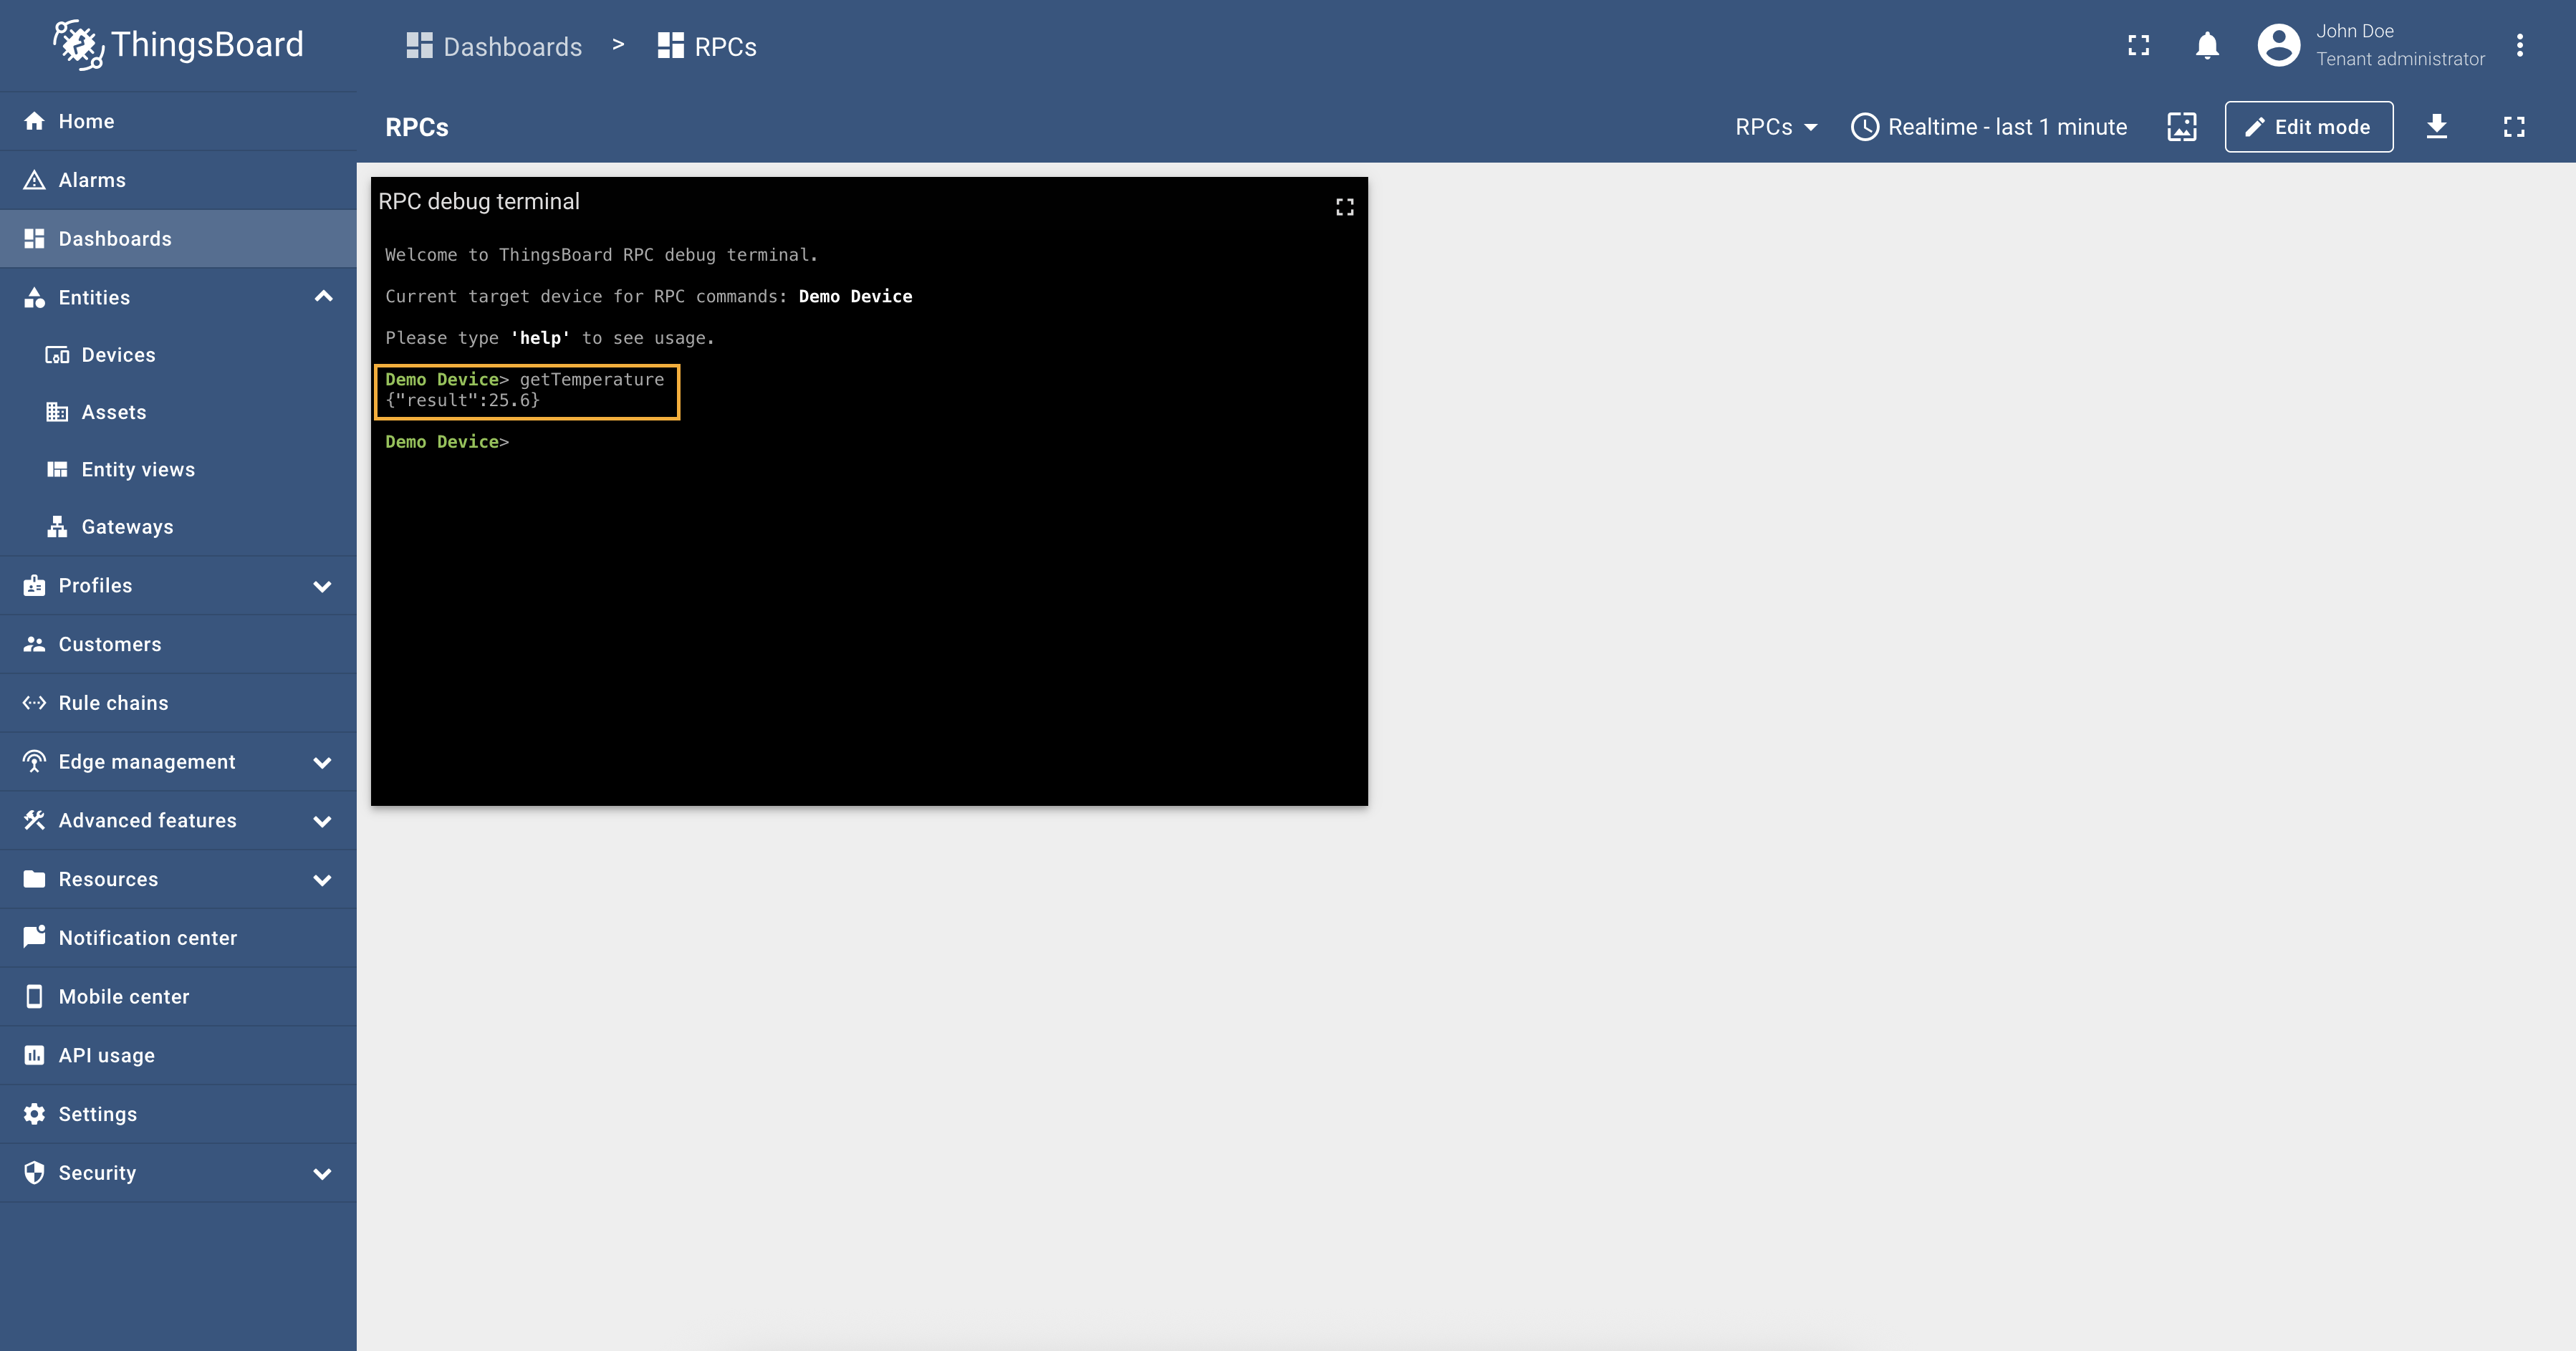Expand dashboard fullscreen icon in toolbar
This screenshot has height=1351, width=2576.
pos(2513,127)
